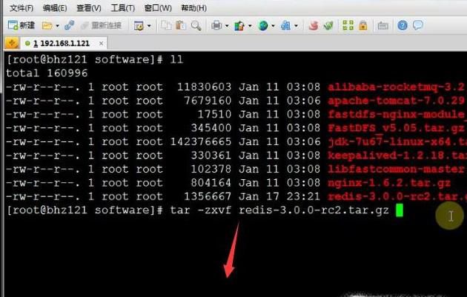Click the session properties icon
467x297 pixels.
point(139,26)
